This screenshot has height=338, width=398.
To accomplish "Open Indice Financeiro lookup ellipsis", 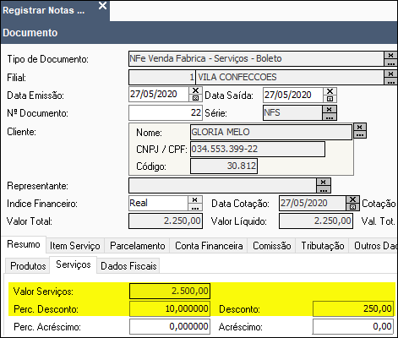I will click(195, 207).
